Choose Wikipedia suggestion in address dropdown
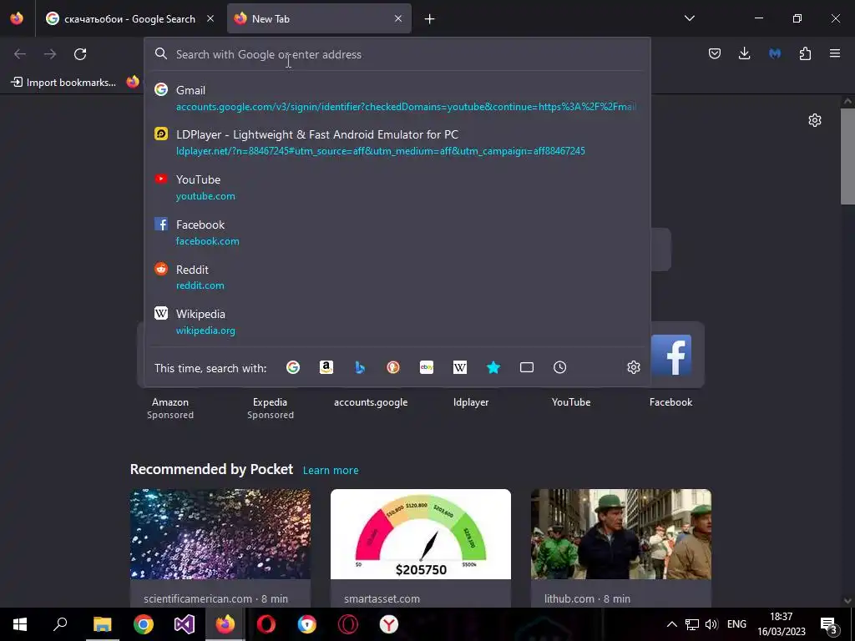855x641 pixels. tap(397, 321)
